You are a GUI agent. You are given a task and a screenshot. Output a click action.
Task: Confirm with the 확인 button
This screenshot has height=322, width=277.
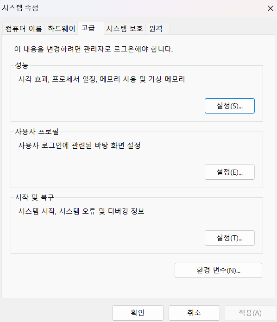[138, 313]
